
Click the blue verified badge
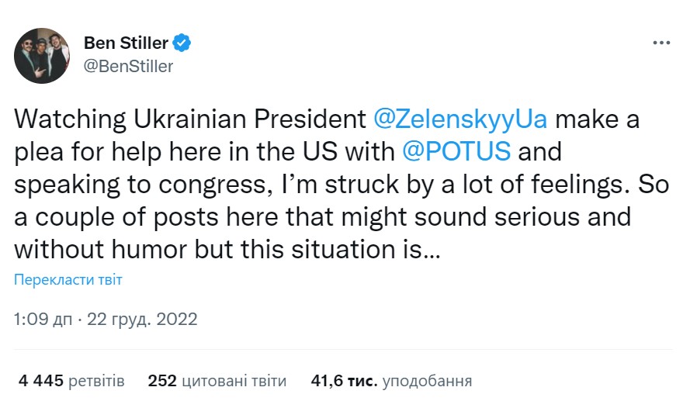[x=182, y=43]
